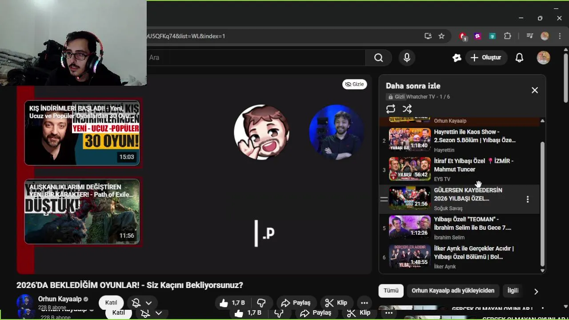Close the Daha sonra izle playlist panel
Viewport: 569px width, 320px height.
click(535, 90)
